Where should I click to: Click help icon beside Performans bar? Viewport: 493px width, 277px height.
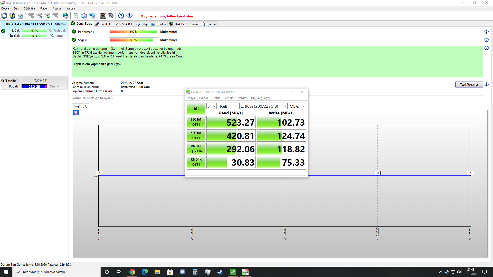click(x=486, y=32)
